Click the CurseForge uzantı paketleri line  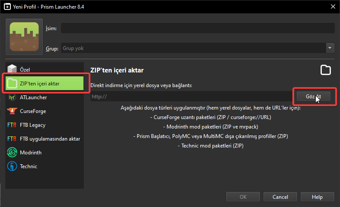(x=211, y=117)
